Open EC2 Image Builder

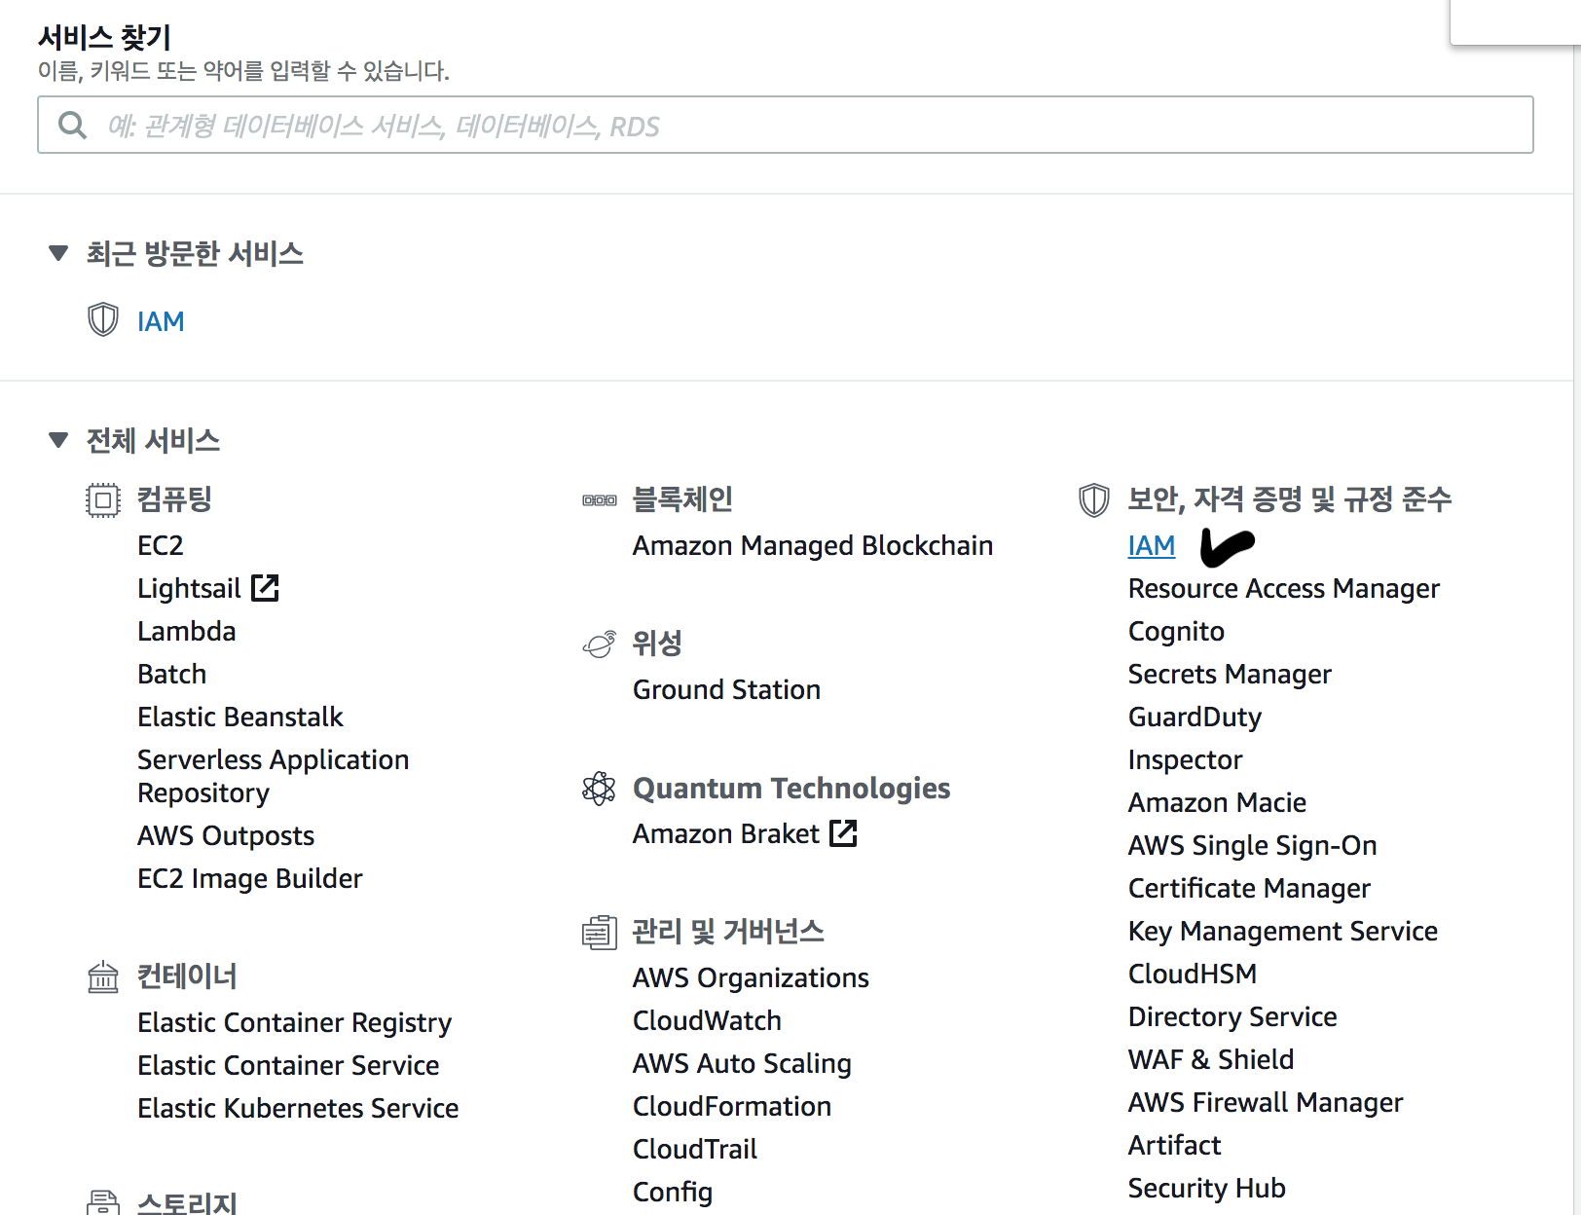(250, 879)
